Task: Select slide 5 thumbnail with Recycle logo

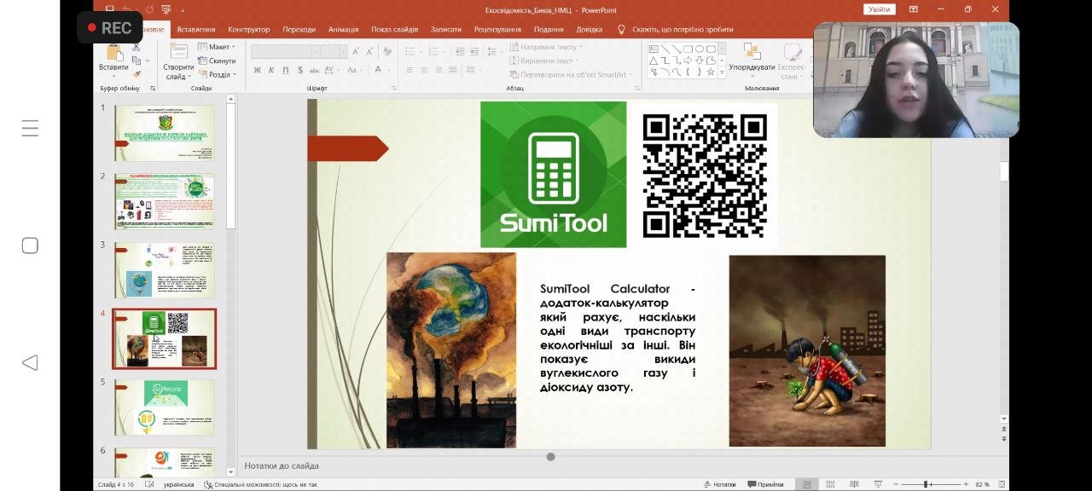Action: pyautogui.click(x=165, y=407)
